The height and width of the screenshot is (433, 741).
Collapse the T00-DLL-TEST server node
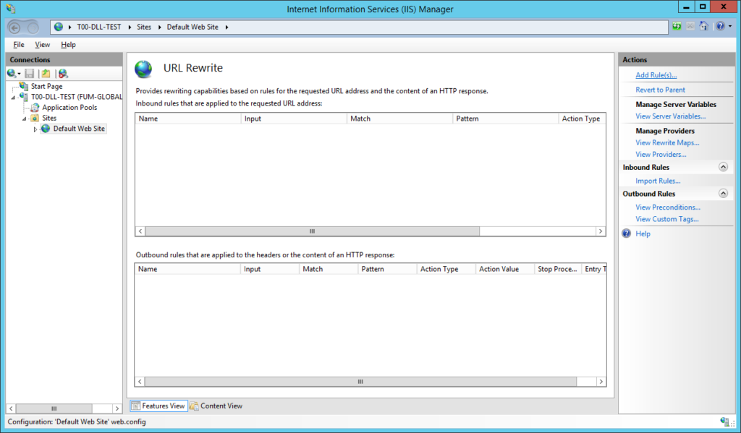pos(13,98)
